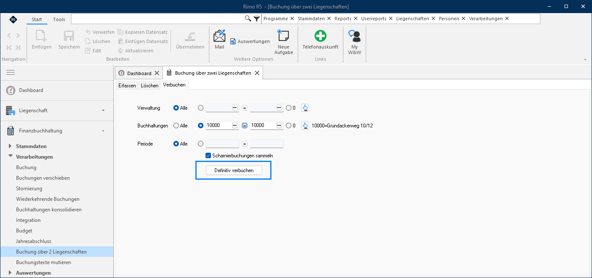Collapse the Finanzbuchhaltung sidebar section
This screenshot has height=278, width=592.
103,131
